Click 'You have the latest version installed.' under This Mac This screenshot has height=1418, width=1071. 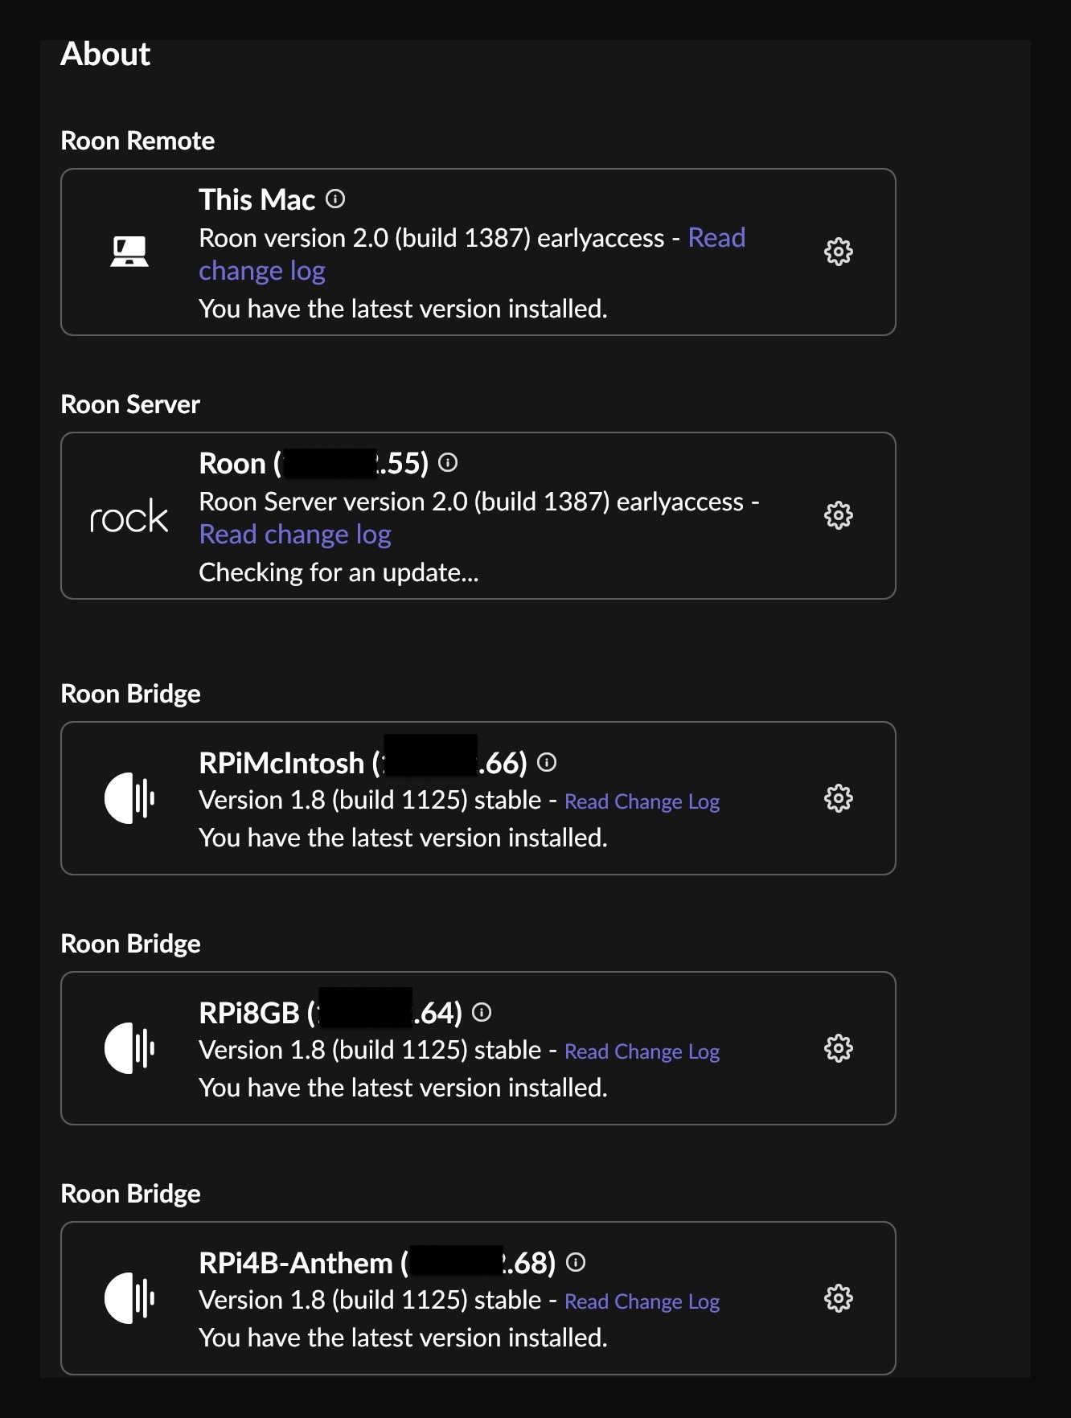click(403, 309)
